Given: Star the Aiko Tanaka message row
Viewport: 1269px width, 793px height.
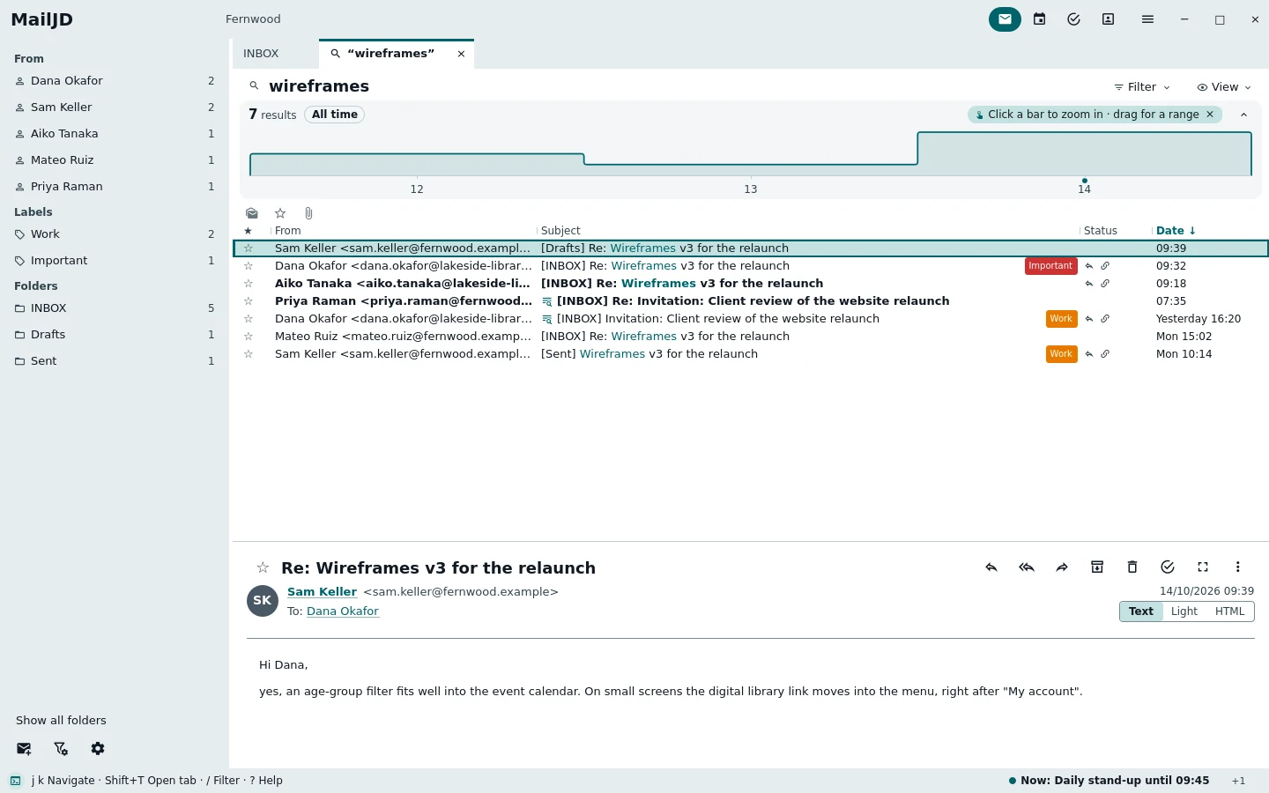Looking at the screenshot, I should click(x=249, y=284).
